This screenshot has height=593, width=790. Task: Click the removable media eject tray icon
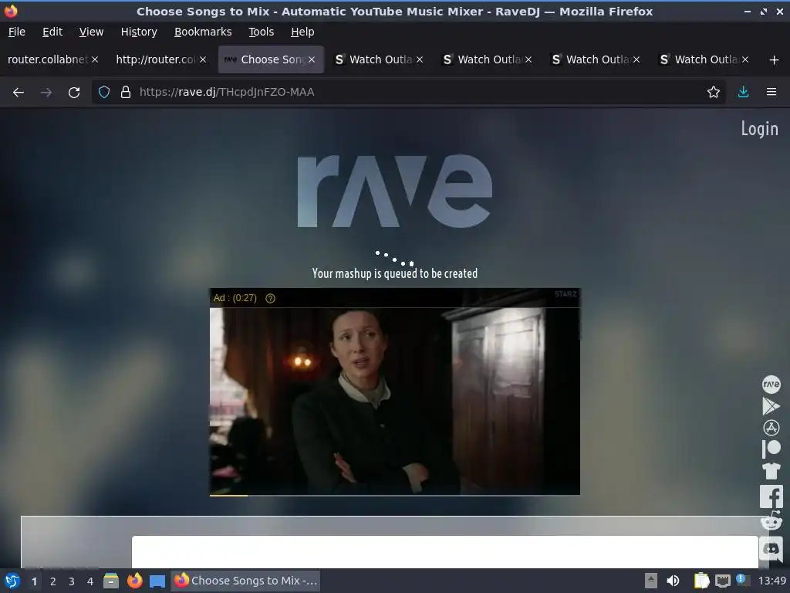pos(651,581)
